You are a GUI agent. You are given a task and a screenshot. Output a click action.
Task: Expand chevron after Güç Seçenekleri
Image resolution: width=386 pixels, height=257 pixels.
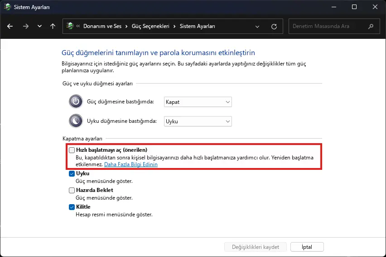tap(174, 26)
